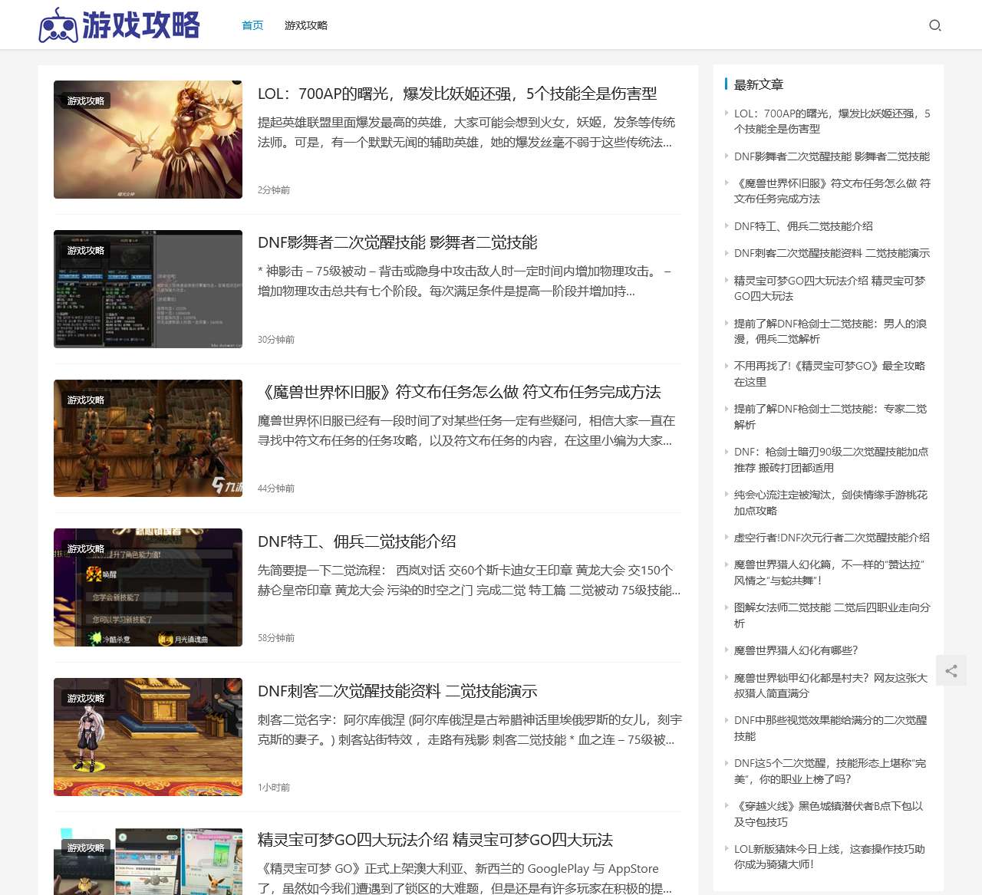Open the DNF特工、佣兵二觉技能介绍 headline
The height and width of the screenshot is (895, 982).
[357, 541]
